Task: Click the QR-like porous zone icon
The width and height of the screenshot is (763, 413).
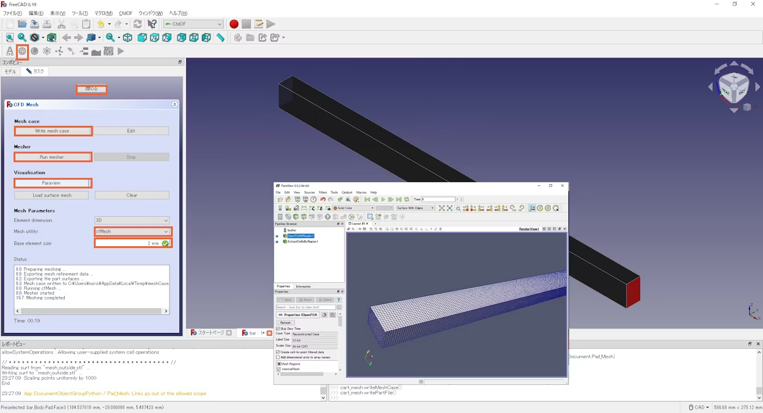Action: point(108,51)
